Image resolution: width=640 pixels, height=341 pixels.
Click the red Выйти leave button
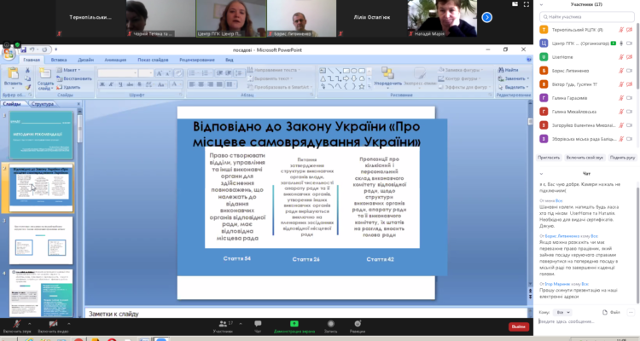[x=519, y=327]
